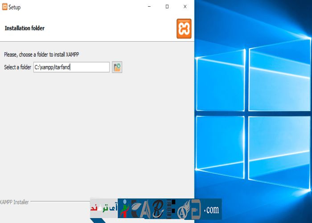Click the small XAMPP icon in title bar
Viewport: 312px width, 223px height.
[x=4, y=7]
